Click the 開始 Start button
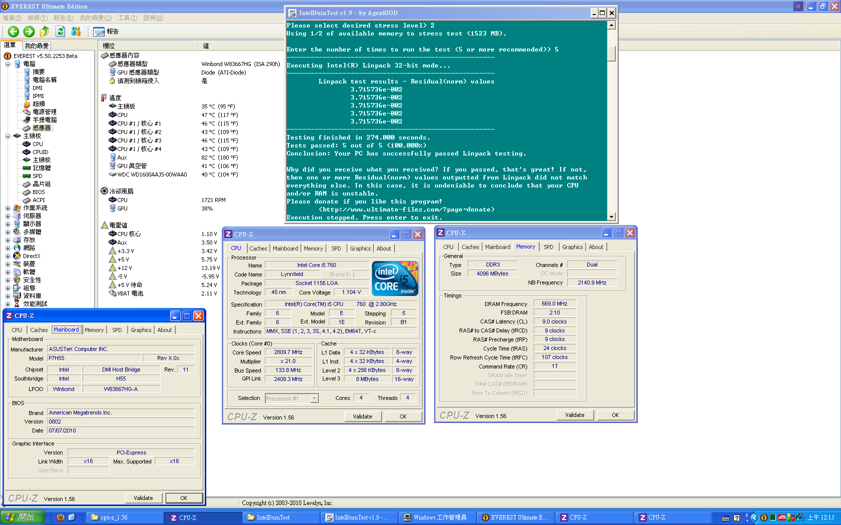This screenshot has height=525, width=841. (23, 517)
